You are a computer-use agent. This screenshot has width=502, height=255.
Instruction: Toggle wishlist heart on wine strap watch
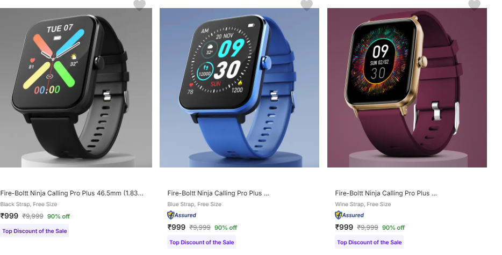click(x=474, y=5)
